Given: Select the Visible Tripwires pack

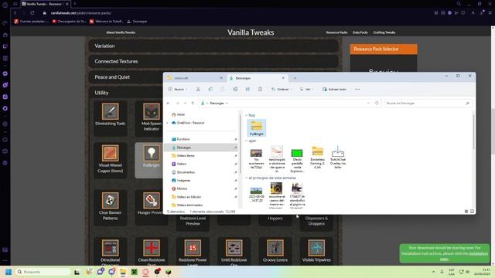Looking at the screenshot, I should (316, 251).
